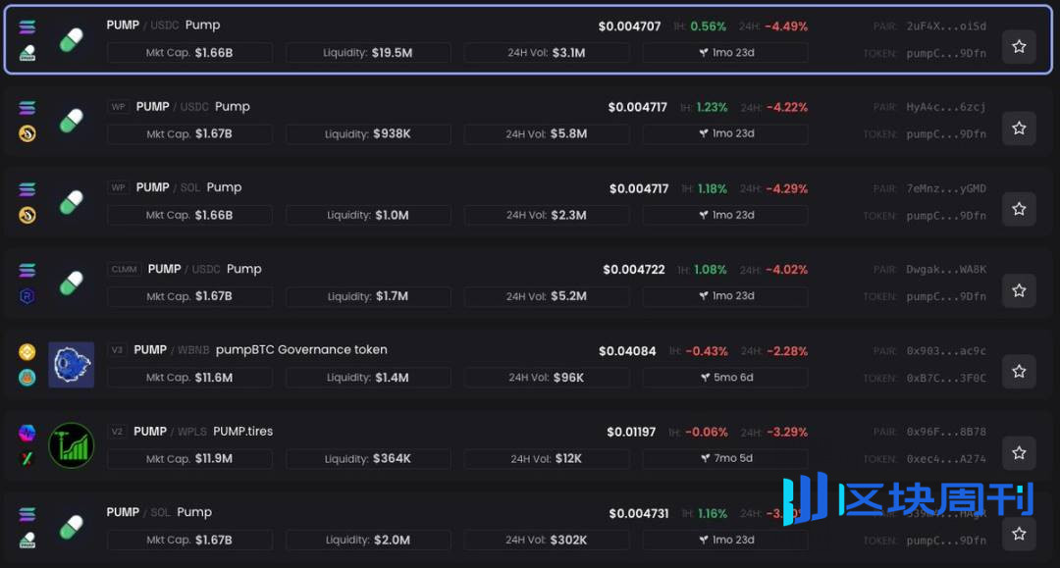Image resolution: width=1060 pixels, height=568 pixels.
Task: Click the 24H change -4.49%
Action: (786, 26)
